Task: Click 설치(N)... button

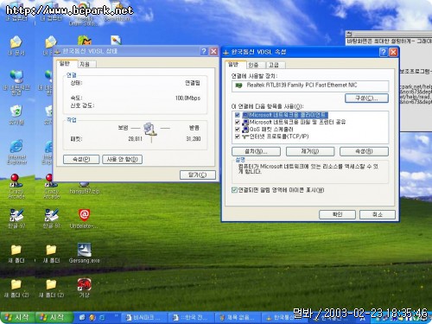Action: [x=256, y=151]
